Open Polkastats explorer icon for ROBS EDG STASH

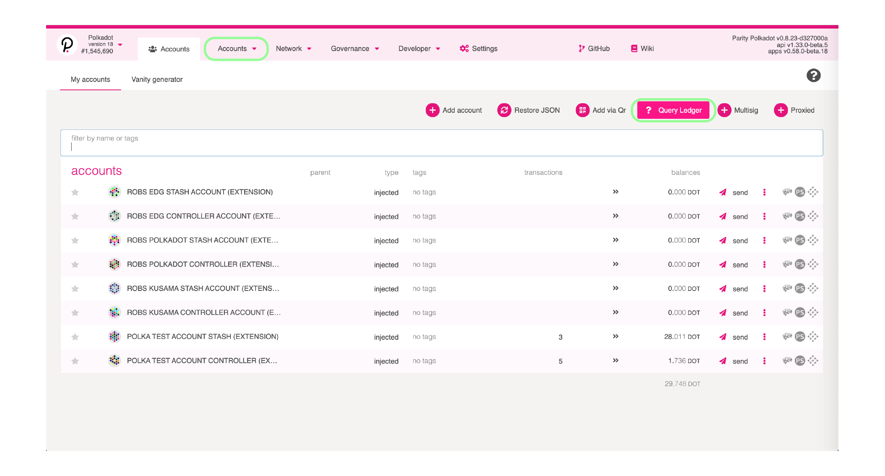[x=787, y=192]
